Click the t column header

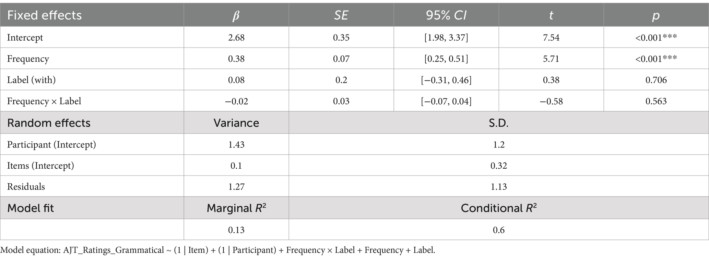pyautogui.click(x=551, y=16)
